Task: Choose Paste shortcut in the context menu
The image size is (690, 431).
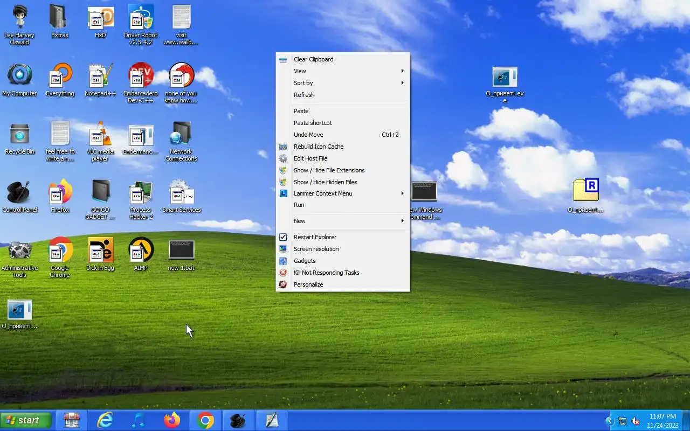Action: (x=343, y=123)
